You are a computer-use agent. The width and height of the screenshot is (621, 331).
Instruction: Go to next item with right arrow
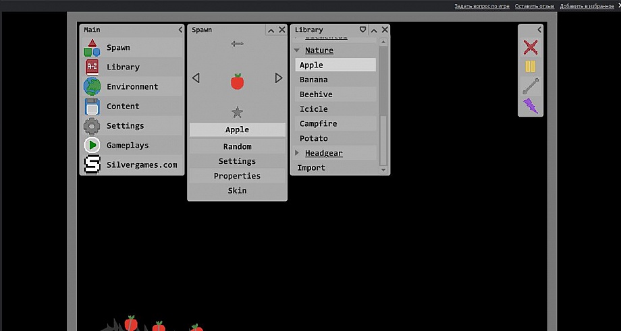coord(279,78)
